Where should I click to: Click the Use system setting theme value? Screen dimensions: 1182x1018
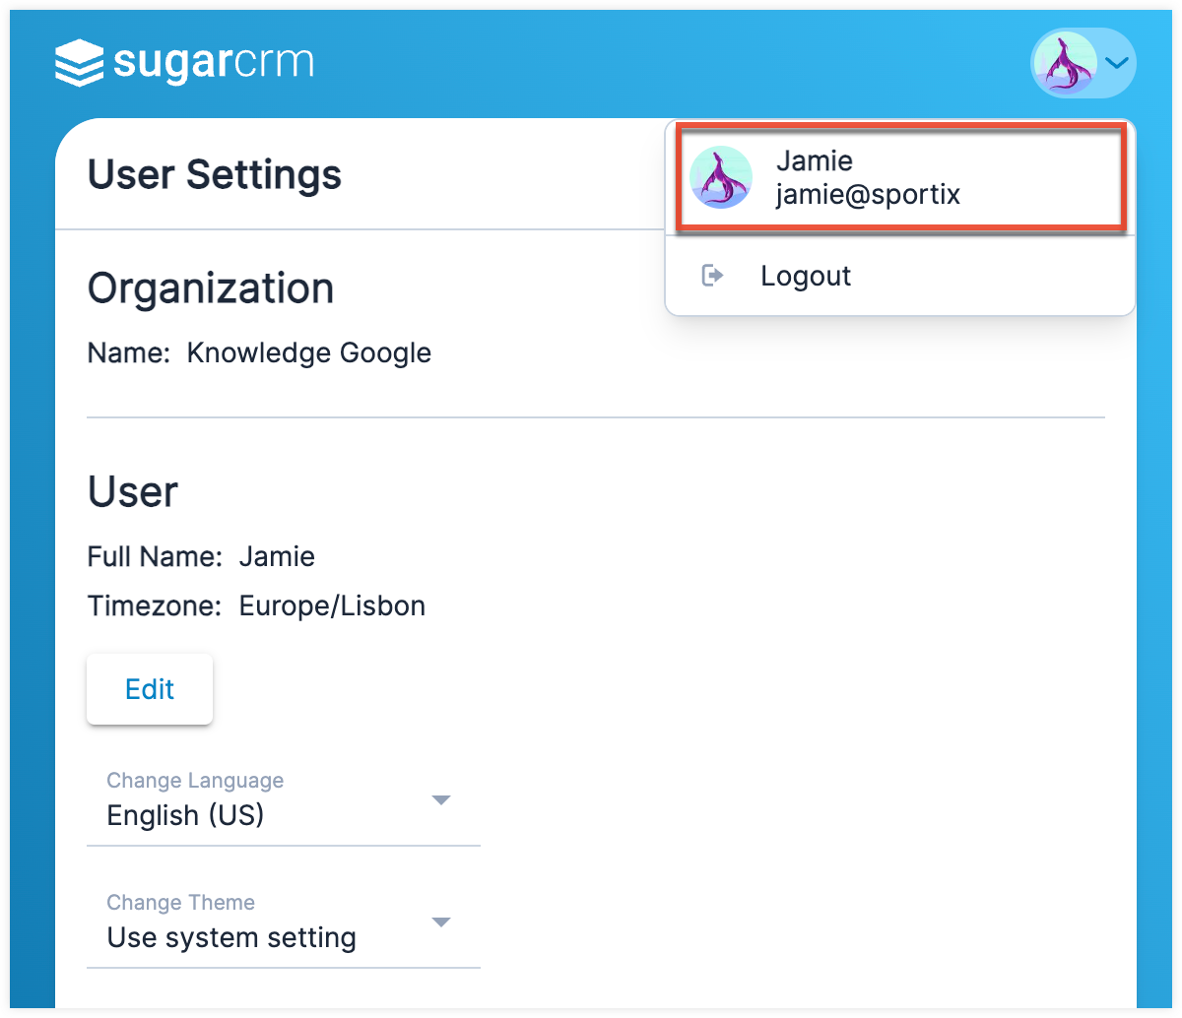point(231,937)
